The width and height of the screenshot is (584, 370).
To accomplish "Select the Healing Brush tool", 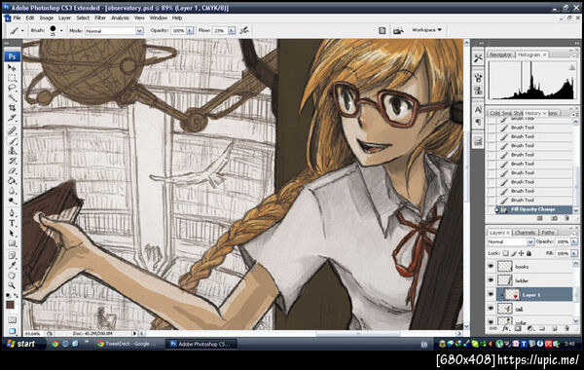I will click(x=12, y=130).
